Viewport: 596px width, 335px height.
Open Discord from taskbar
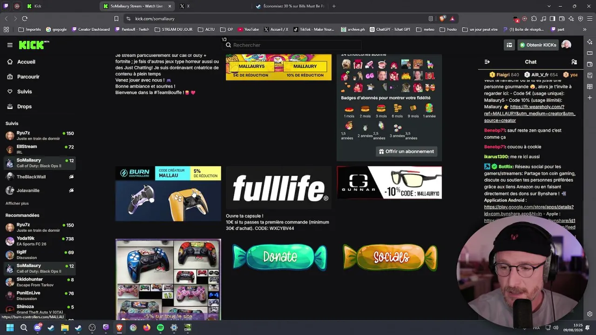pos(38,328)
